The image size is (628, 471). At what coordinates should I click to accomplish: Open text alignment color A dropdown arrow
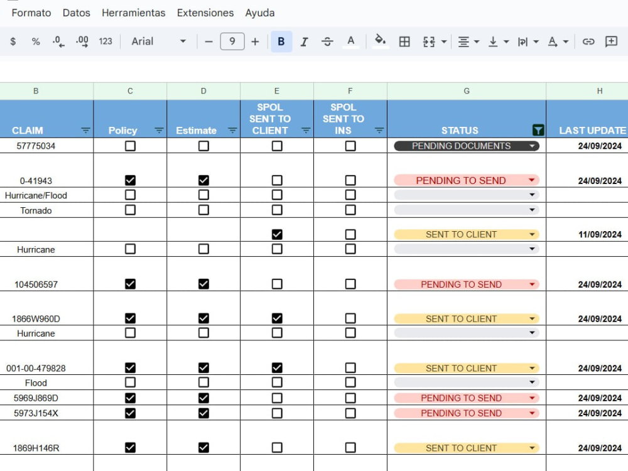click(566, 41)
